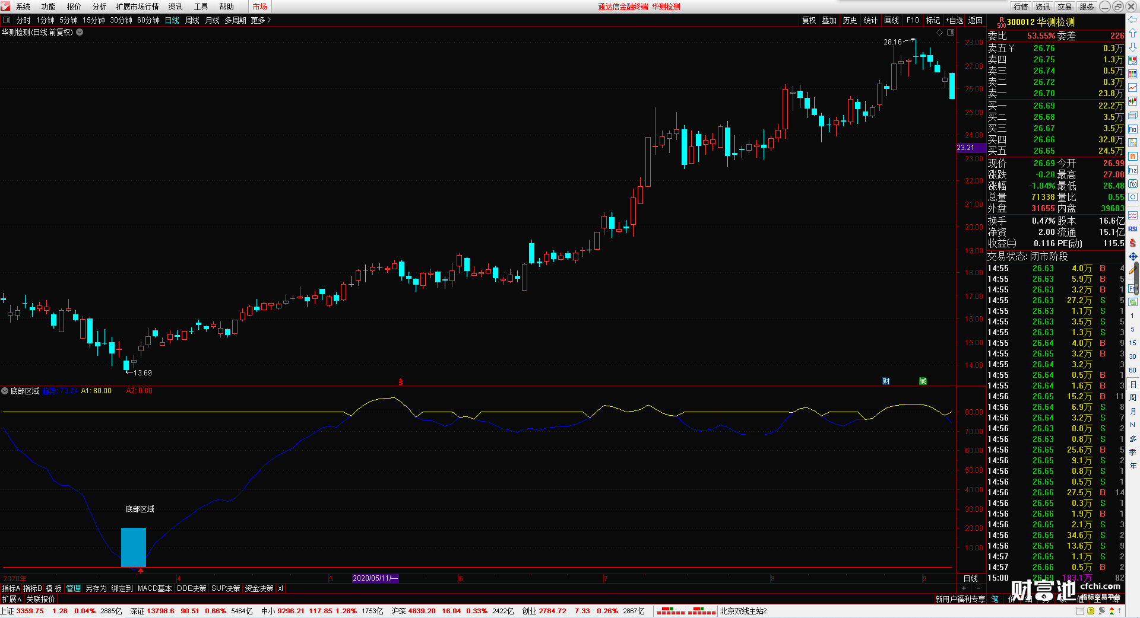Open the F12 sidebar icon
1140x618 pixels.
pos(1133,170)
